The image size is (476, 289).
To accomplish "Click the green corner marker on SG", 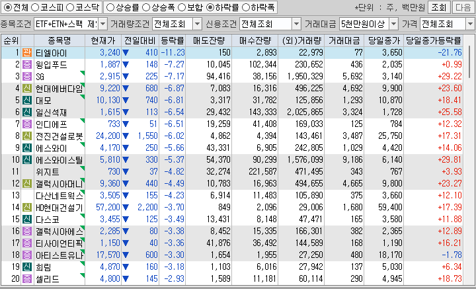I will point(83,73).
